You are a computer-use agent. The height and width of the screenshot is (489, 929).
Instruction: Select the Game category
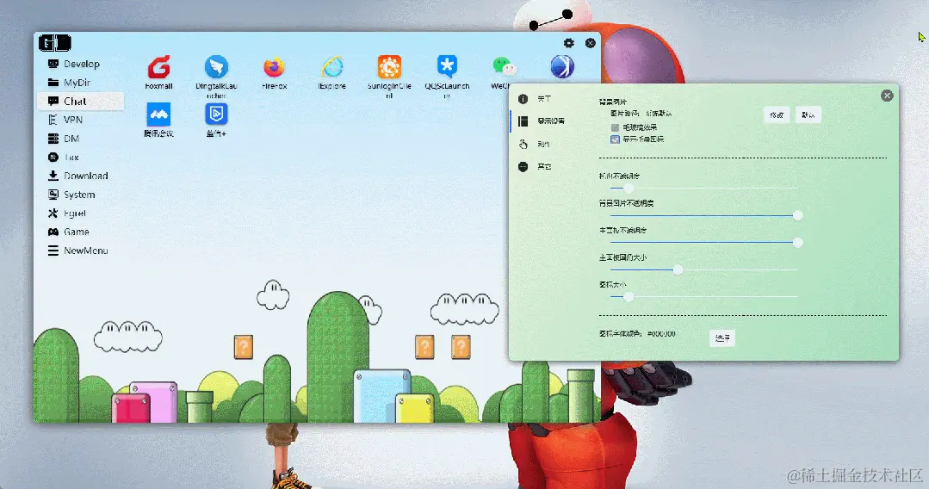(81, 232)
